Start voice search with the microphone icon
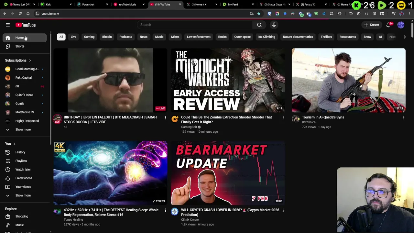Viewport: 414px width, 233px height. click(x=274, y=25)
